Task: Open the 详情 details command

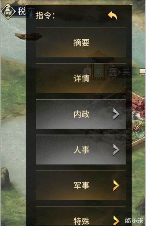Action: [x=81, y=78]
